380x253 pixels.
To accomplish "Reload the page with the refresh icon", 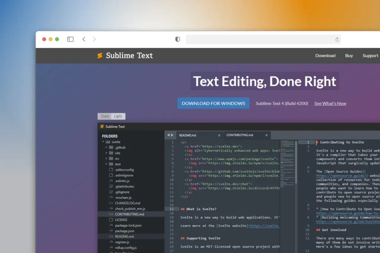I will 337,39.
